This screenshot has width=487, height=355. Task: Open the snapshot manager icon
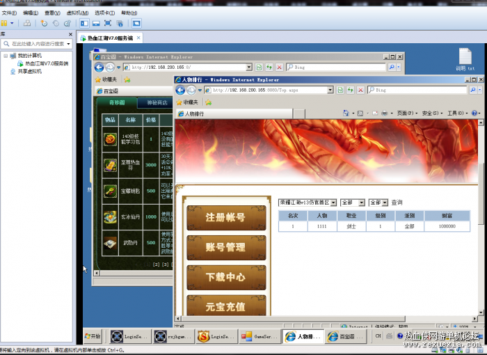[x=67, y=23]
